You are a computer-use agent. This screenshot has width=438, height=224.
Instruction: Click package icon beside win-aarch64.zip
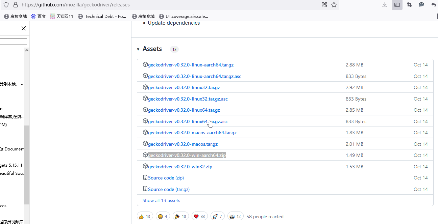(x=145, y=155)
